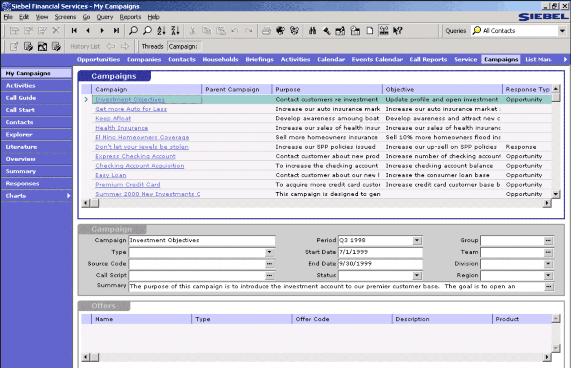The width and height of the screenshot is (571, 368).
Task: Open the Easy Loan campaign link
Action: pyautogui.click(x=111, y=175)
